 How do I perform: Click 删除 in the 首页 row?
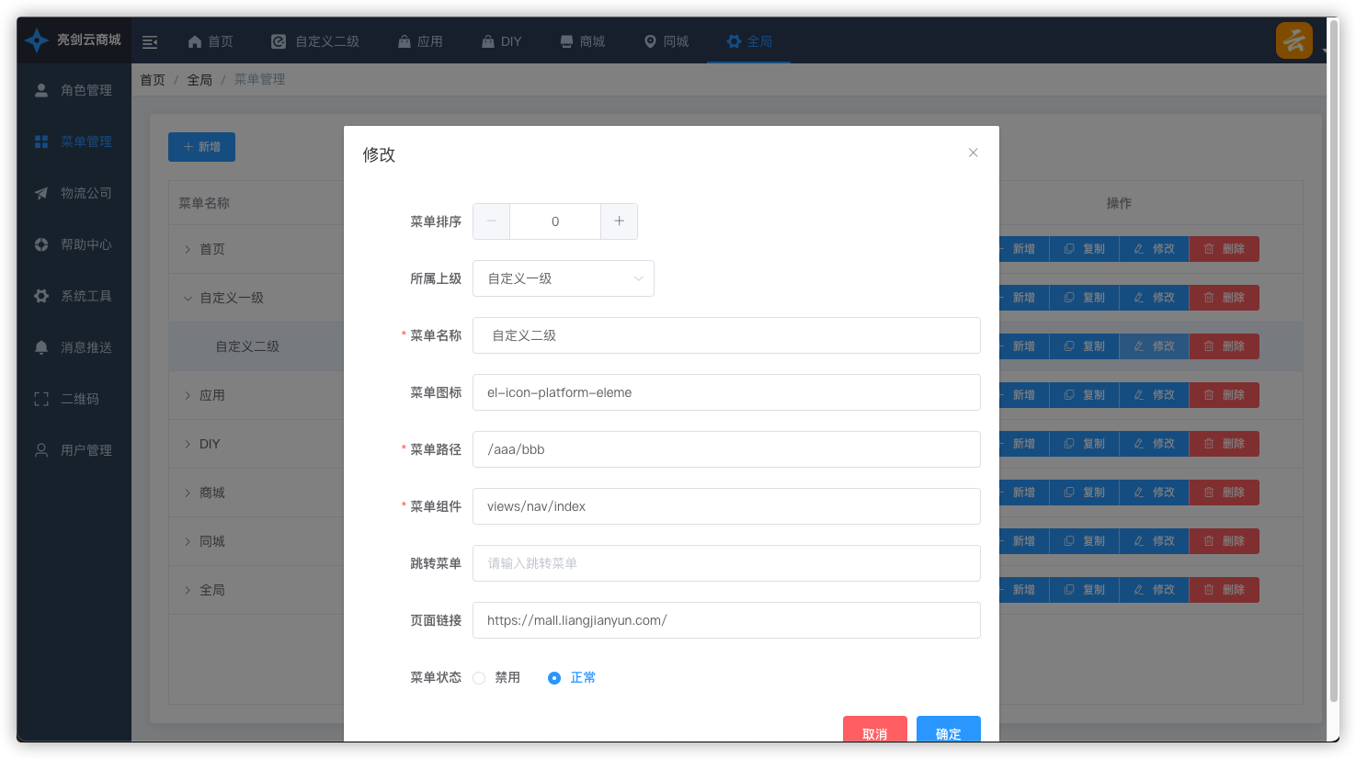(1225, 249)
